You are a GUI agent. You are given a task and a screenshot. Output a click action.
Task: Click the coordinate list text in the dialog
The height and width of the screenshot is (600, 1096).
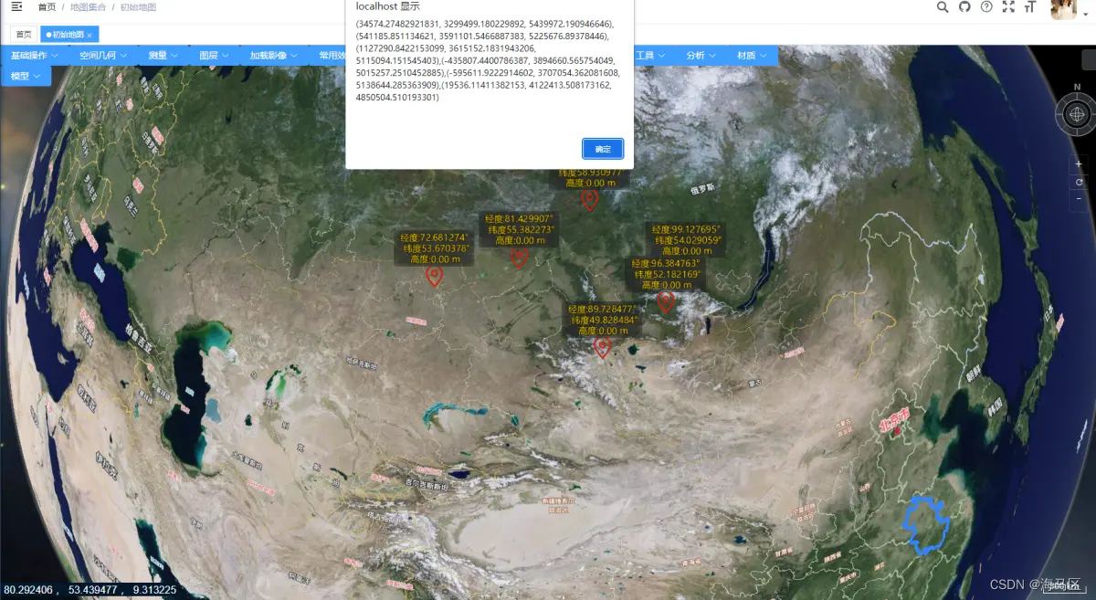(487, 60)
